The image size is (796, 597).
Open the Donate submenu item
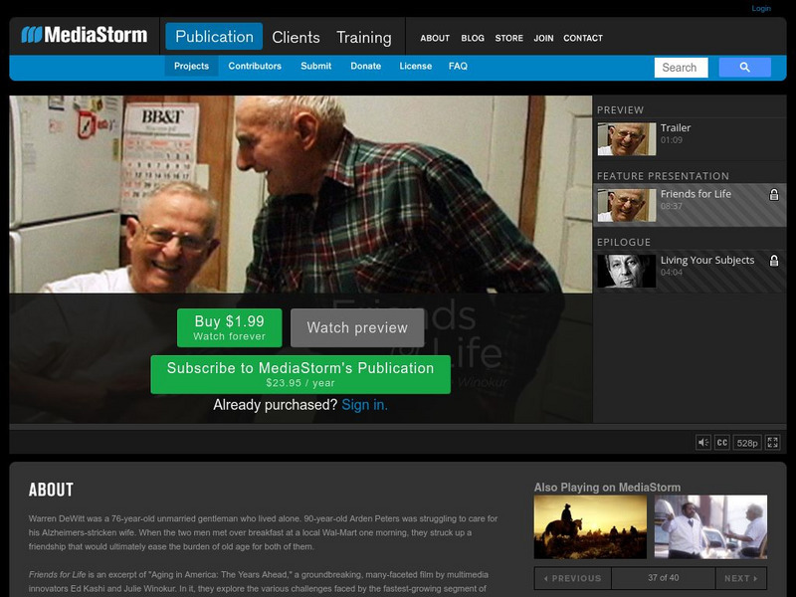tap(365, 66)
